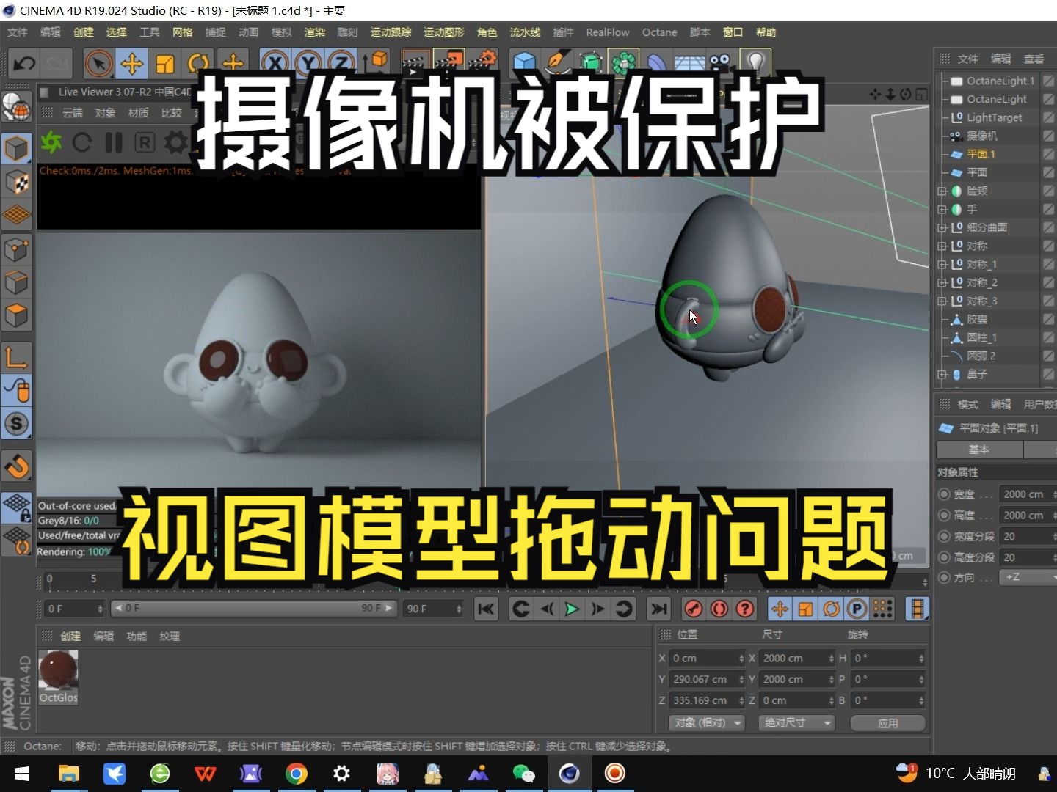Open the 对象 (相对) coordinate dropdown

pyautogui.click(x=706, y=723)
